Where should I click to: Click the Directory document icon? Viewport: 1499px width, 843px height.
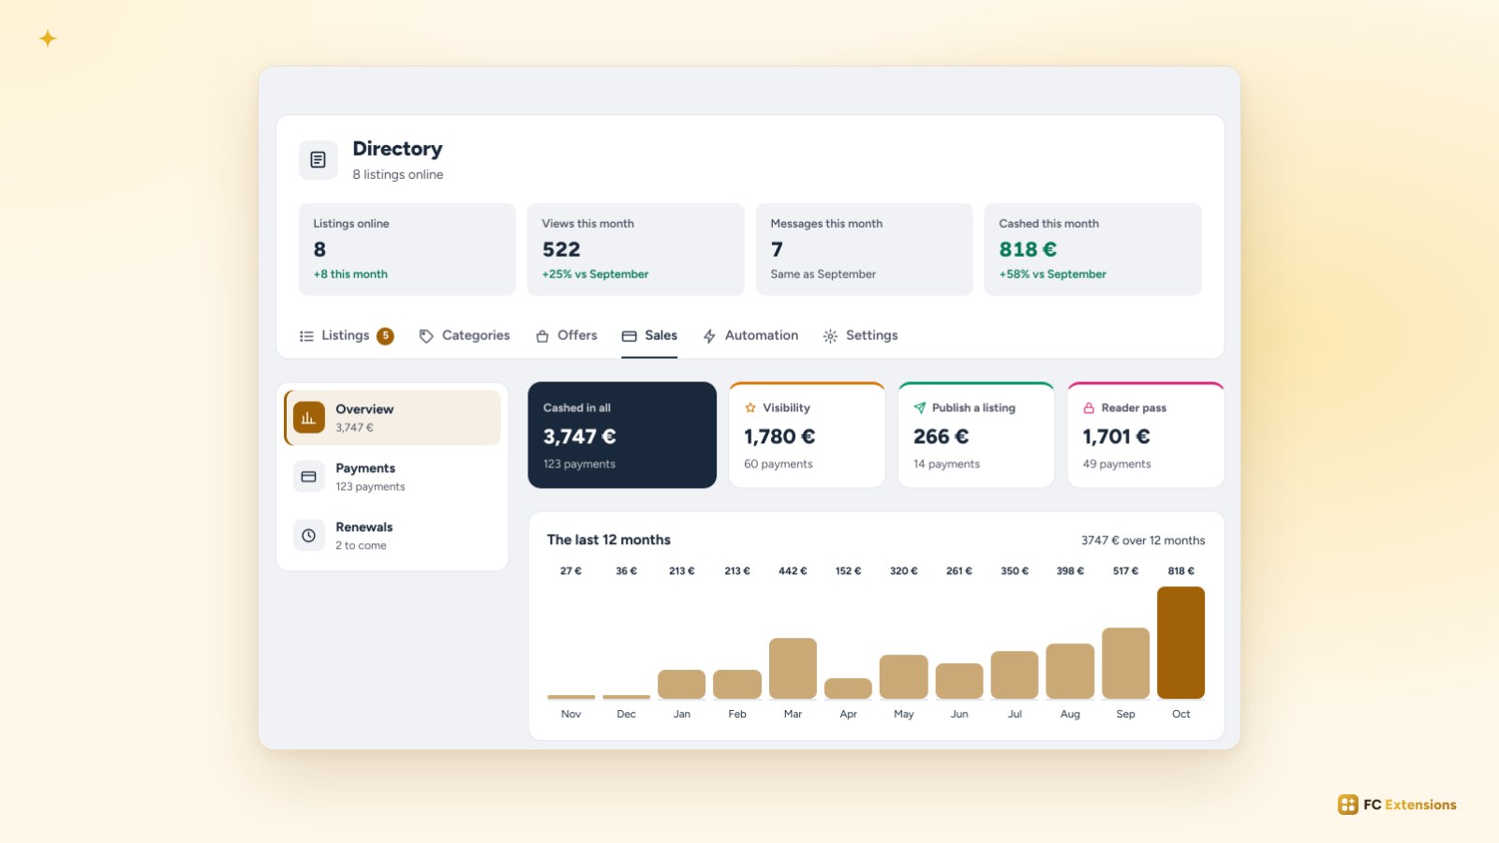tap(319, 160)
